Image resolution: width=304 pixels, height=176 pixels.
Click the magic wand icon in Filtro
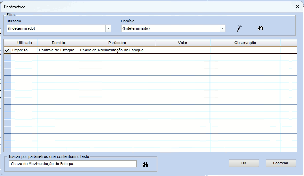tap(239, 28)
